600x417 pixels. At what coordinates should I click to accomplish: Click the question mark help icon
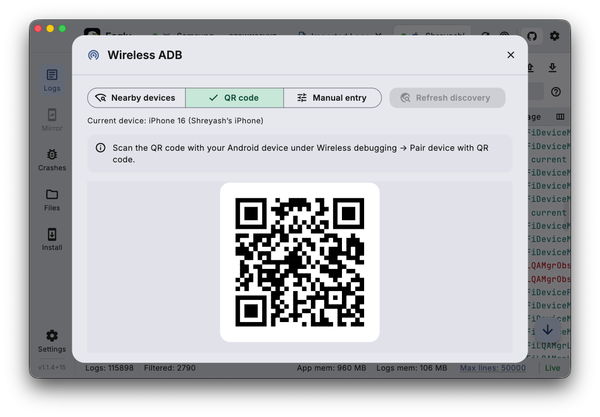556,92
